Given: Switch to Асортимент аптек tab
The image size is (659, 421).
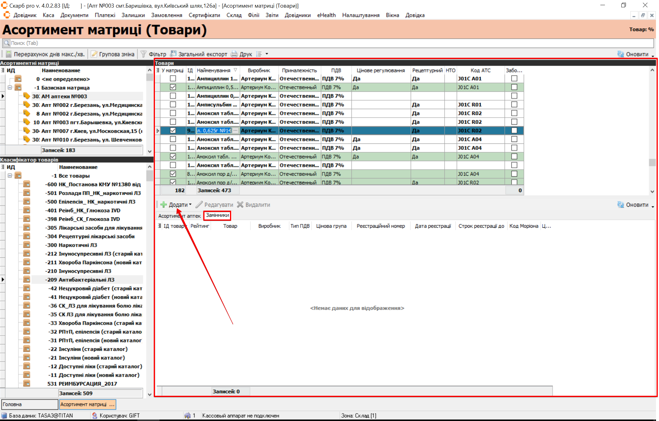Looking at the screenshot, I should tap(179, 216).
